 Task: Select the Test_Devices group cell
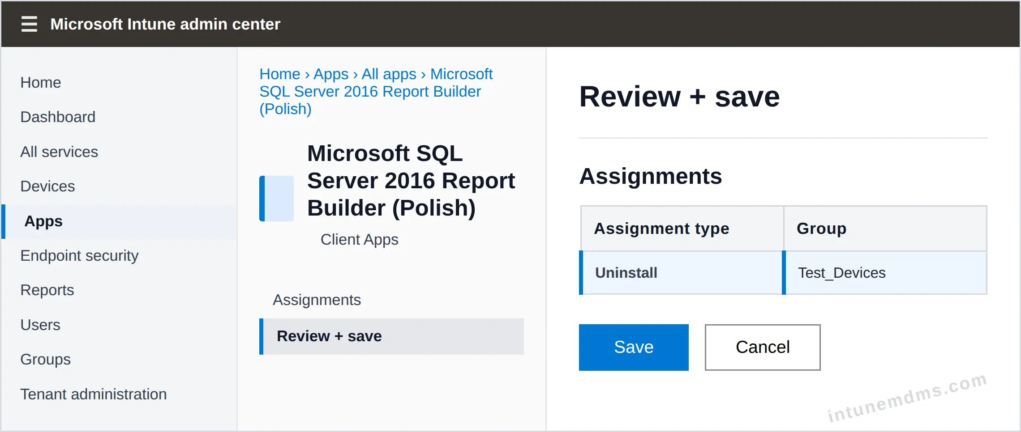(885, 272)
